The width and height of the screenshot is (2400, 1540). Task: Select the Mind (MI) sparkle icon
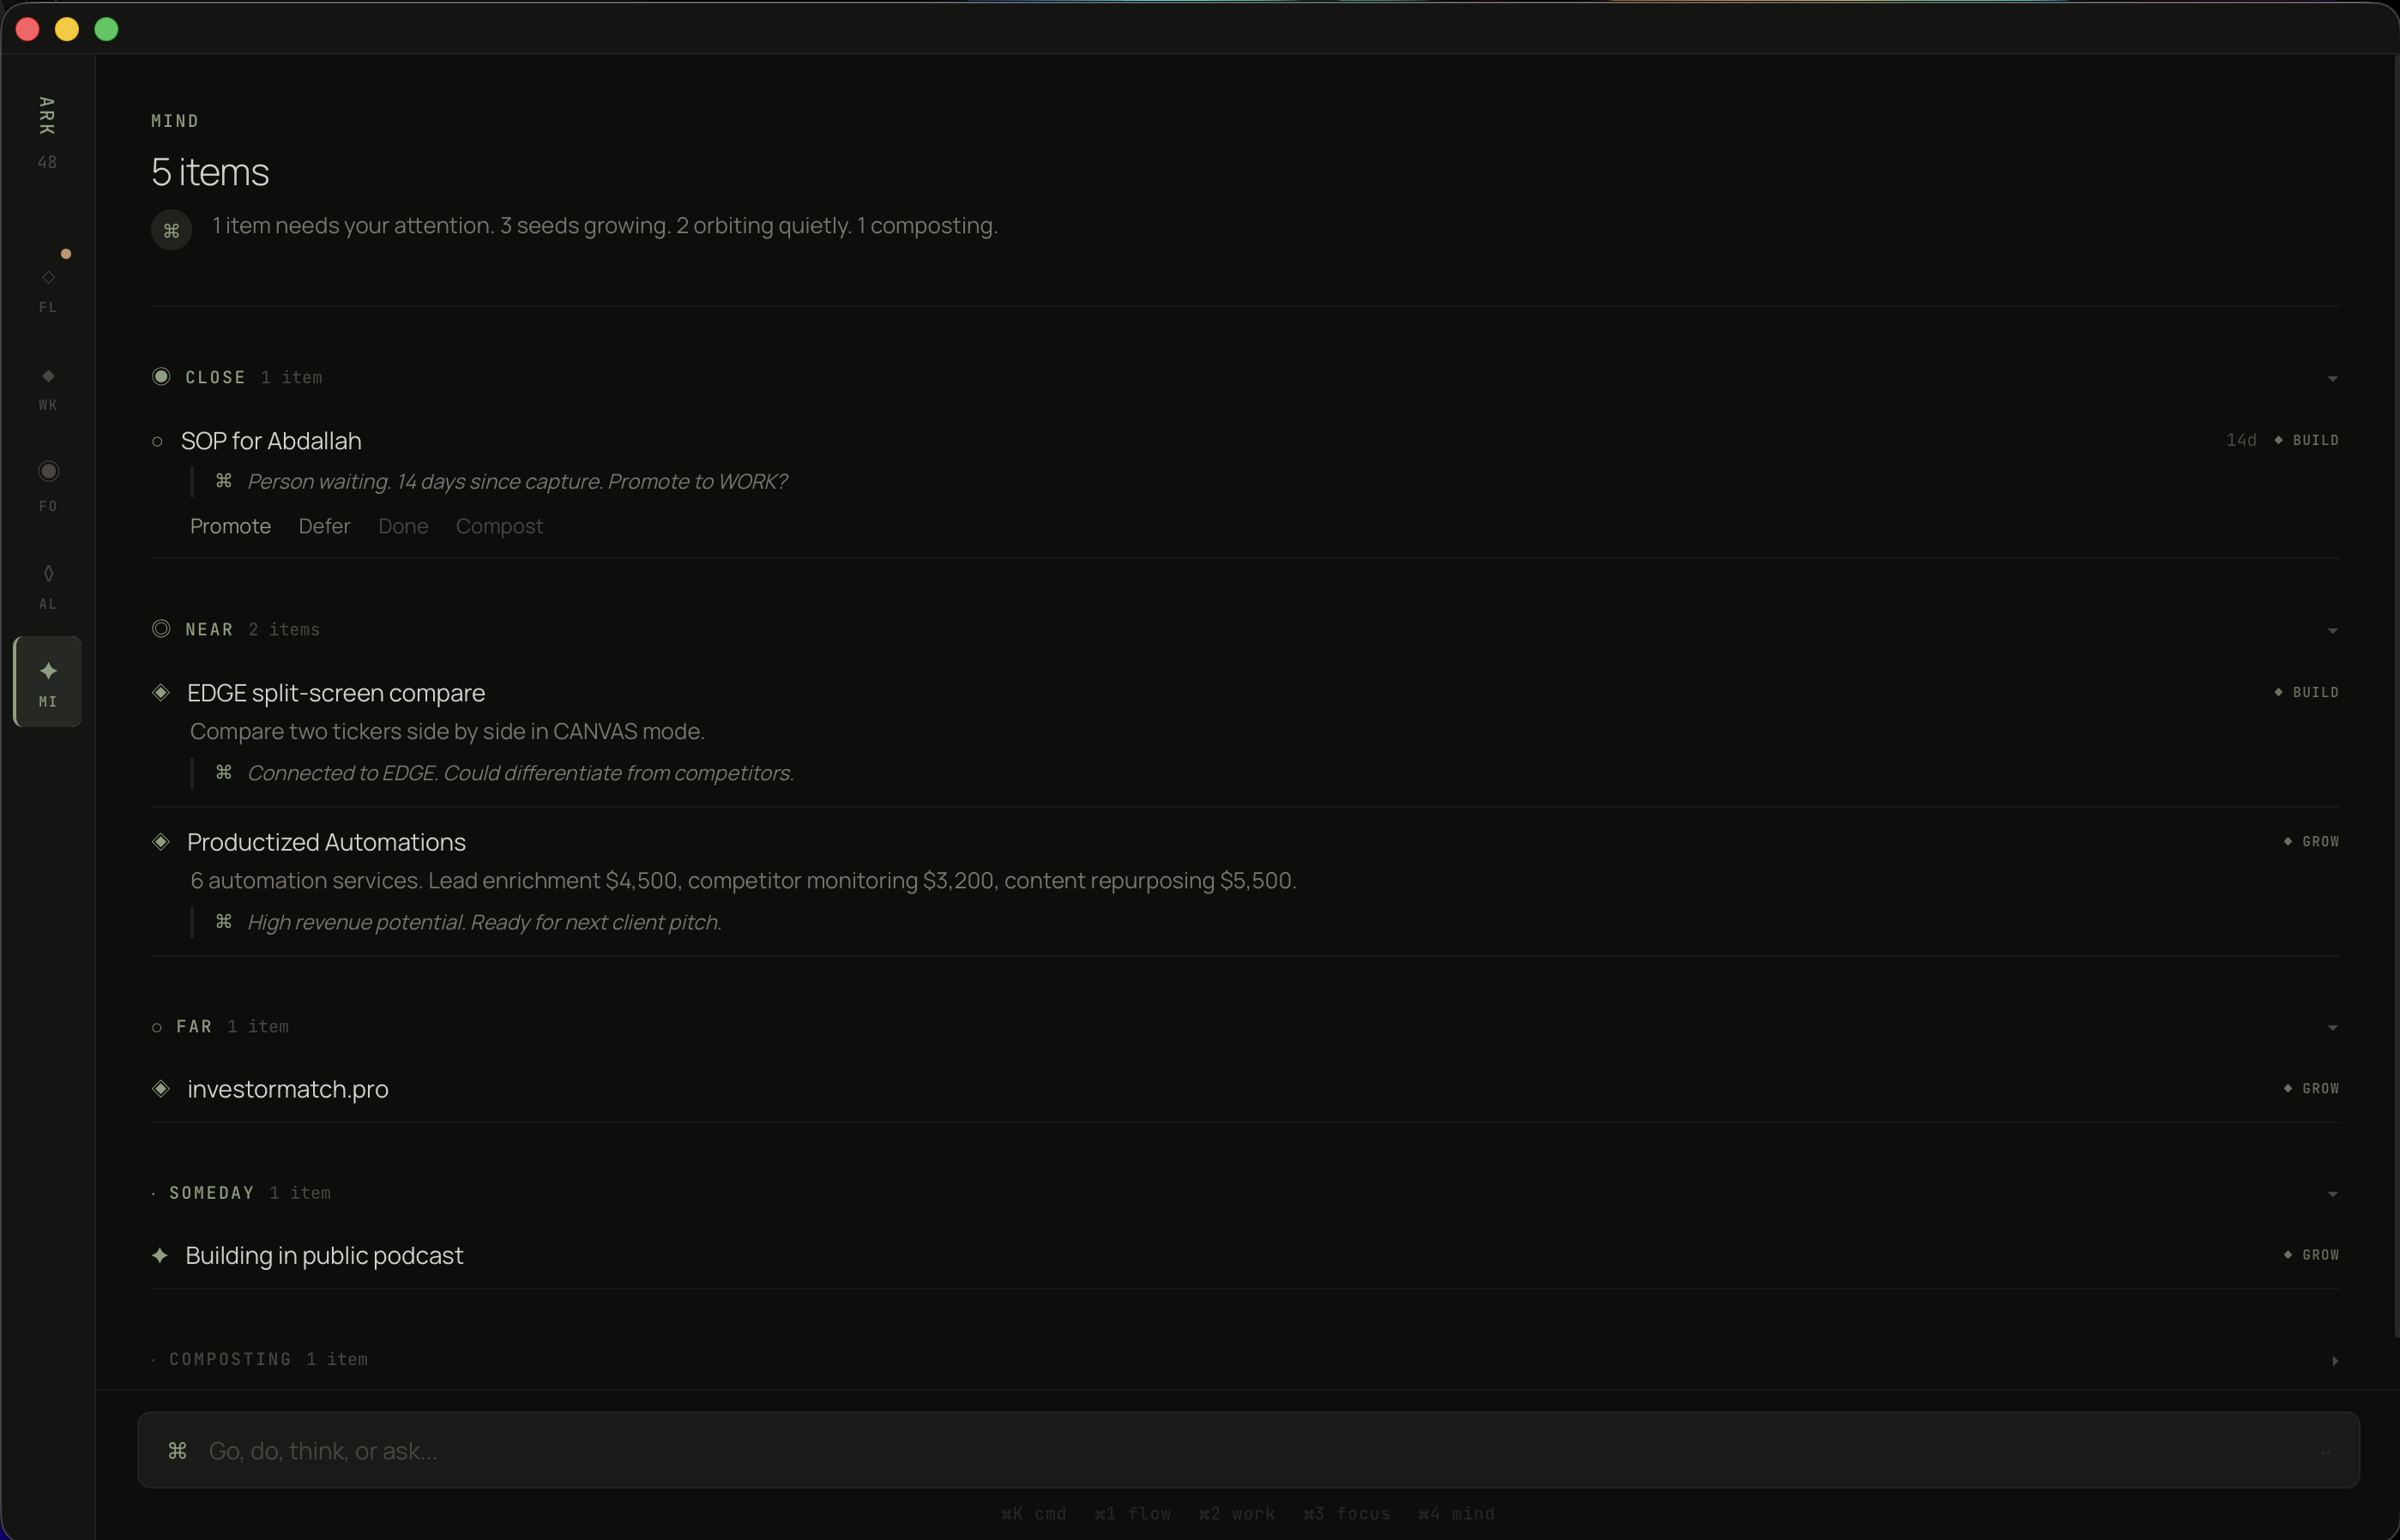coord(48,672)
